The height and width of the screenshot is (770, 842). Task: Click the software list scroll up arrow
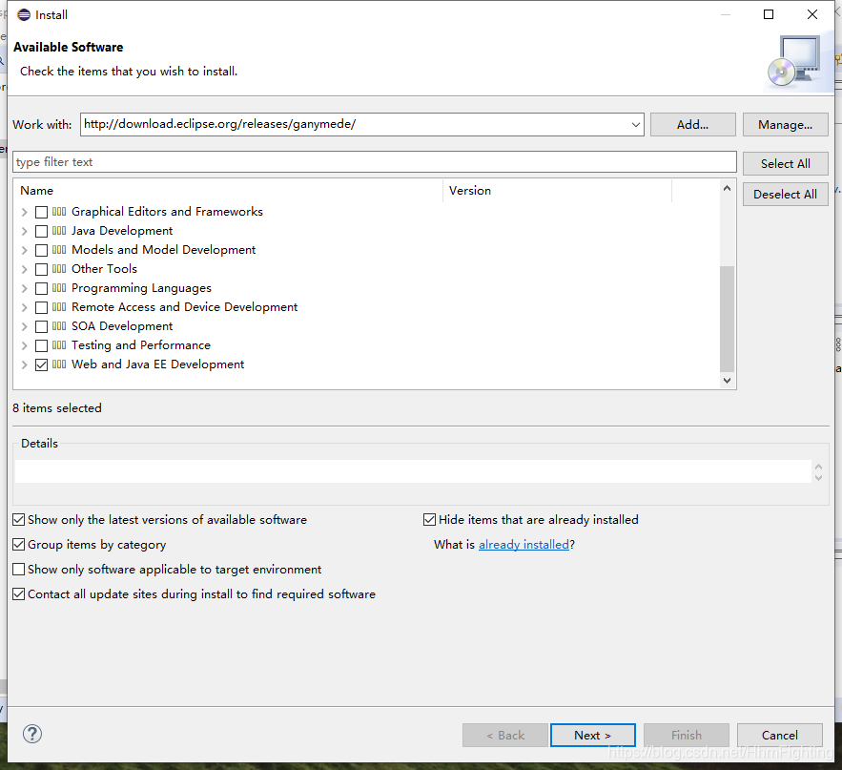pyautogui.click(x=727, y=188)
